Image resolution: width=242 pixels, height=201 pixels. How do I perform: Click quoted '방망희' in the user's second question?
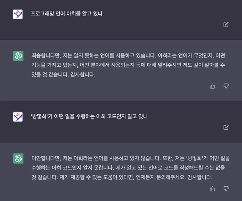coord(39,116)
